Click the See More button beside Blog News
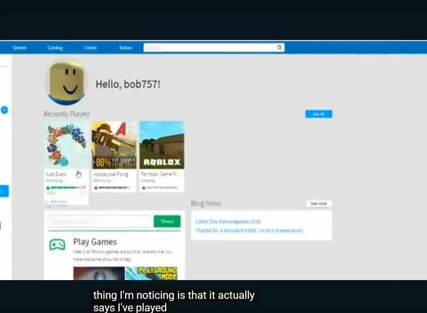The height and width of the screenshot is (313, 427). (x=319, y=203)
